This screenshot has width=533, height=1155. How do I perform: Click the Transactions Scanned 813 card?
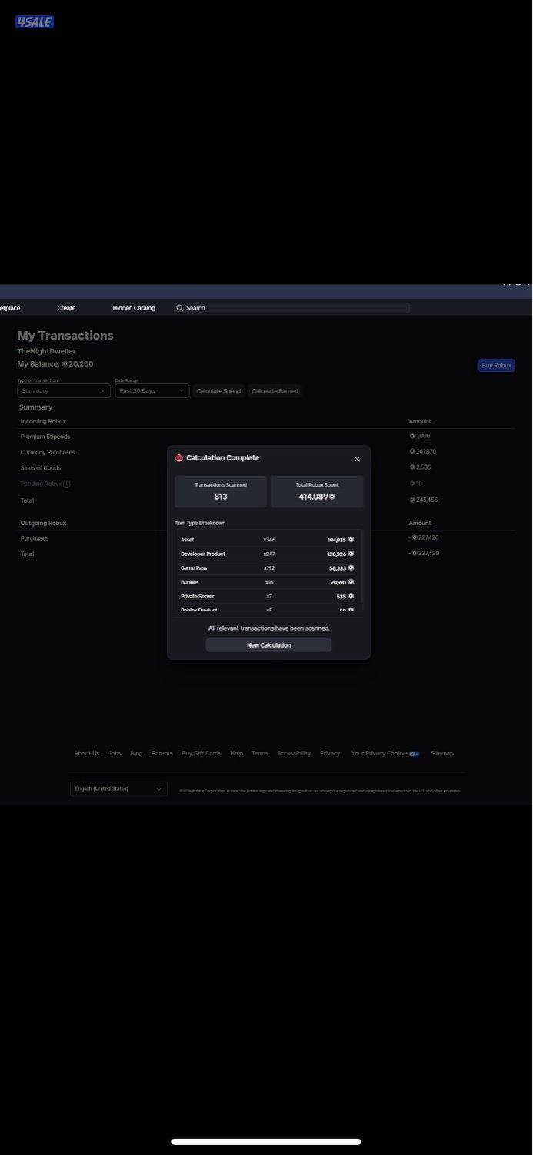coord(221,491)
